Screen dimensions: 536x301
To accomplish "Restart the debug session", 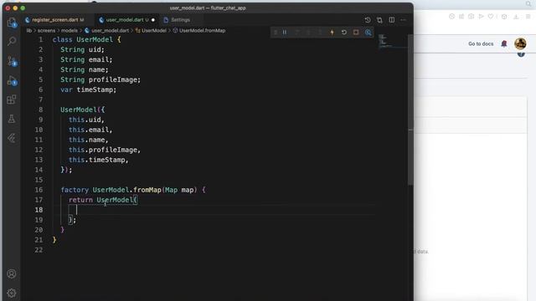I will pyautogui.click(x=344, y=33).
